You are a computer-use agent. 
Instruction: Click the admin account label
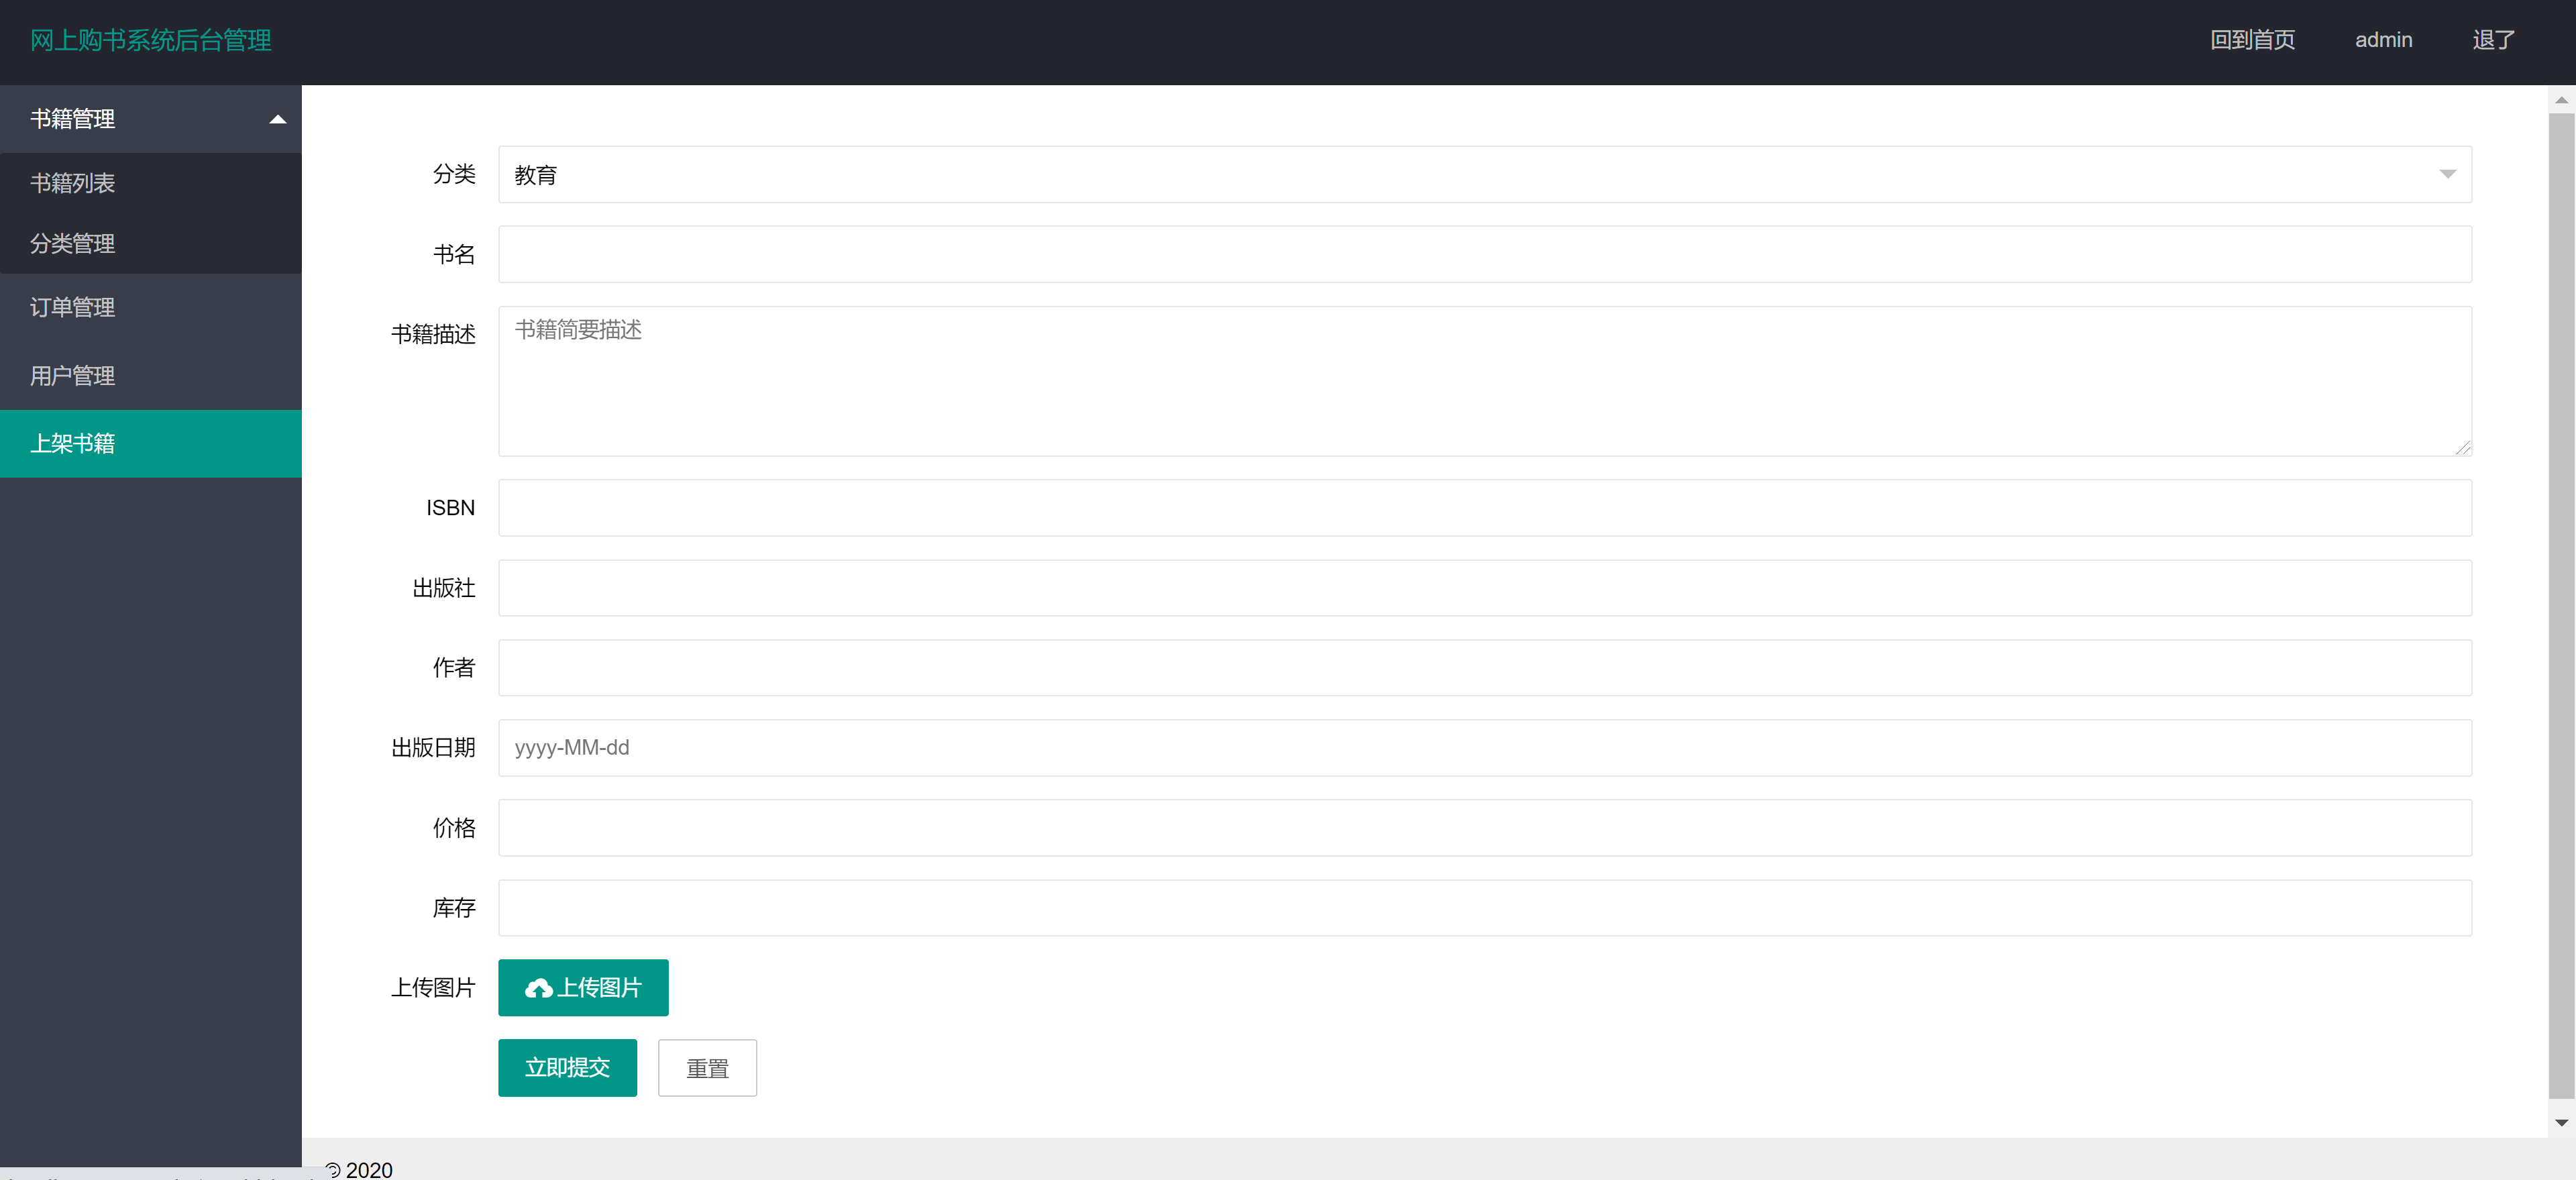coord(2384,40)
